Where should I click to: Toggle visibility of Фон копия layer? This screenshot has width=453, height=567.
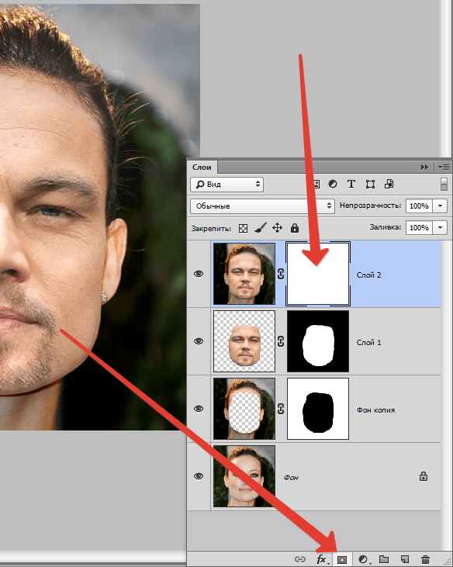pyautogui.click(x=199, y=409)
